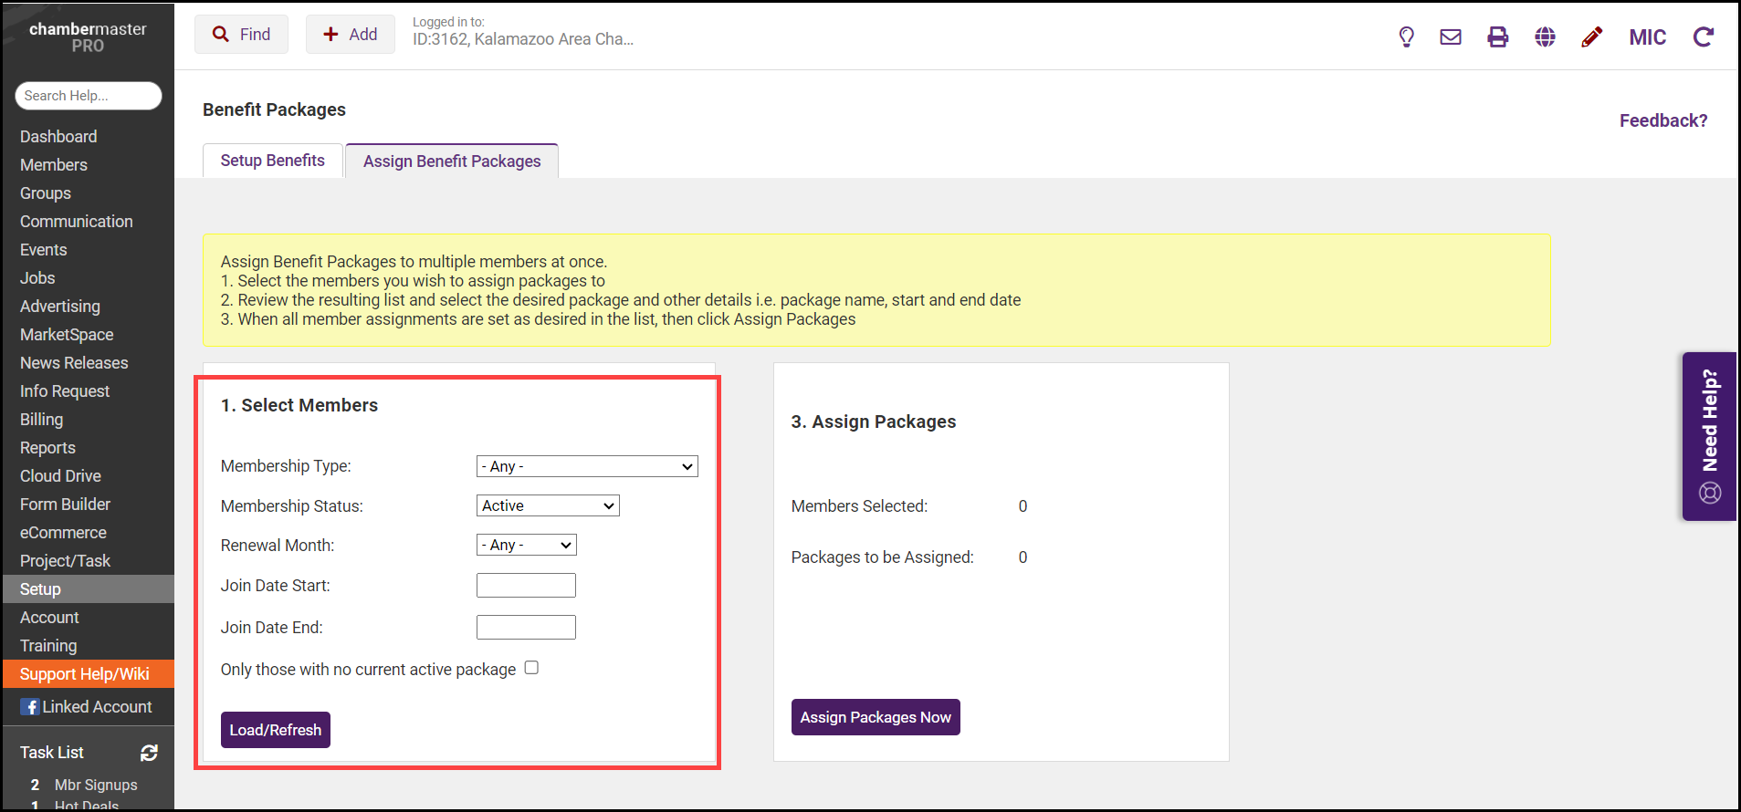Screen dimensions: 1741x812
Task: Open the Facebook Linked Account icon
Action: (x=30, y=707)
